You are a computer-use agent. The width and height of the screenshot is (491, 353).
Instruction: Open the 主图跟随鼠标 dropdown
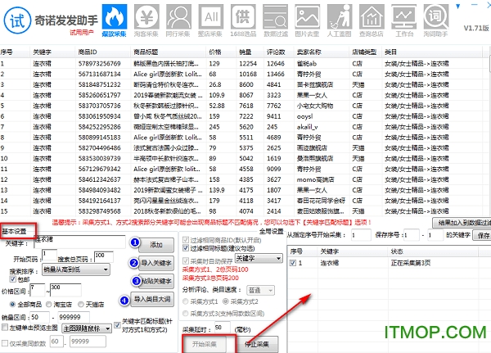tap(87, 328)
